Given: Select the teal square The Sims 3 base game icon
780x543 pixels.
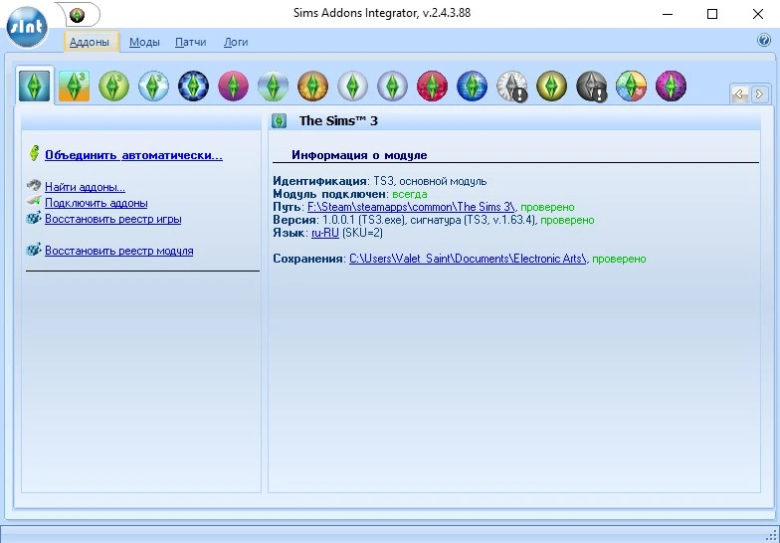Looking at the screenshot, I should pyautogui.click(x=34, y=86).
